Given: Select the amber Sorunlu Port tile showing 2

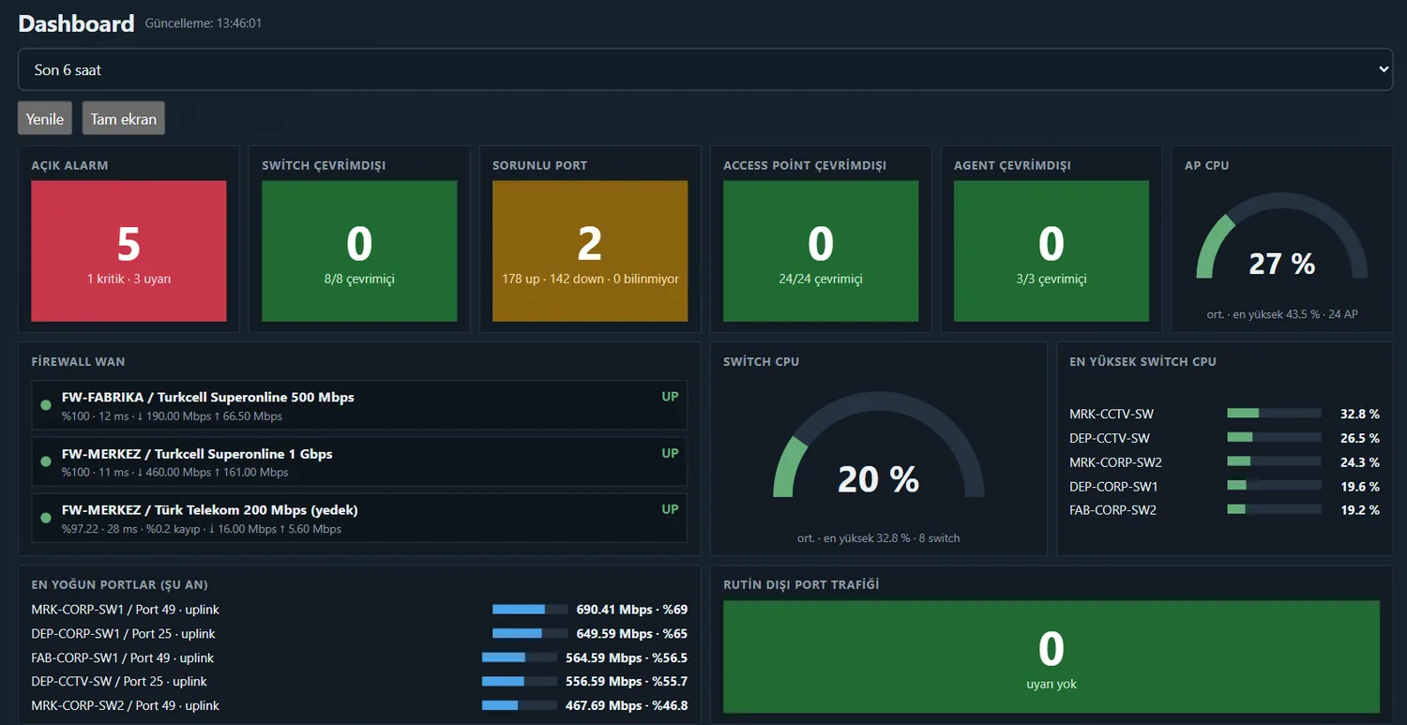Looking at the screenshot, I should click(x=590, y=251).
